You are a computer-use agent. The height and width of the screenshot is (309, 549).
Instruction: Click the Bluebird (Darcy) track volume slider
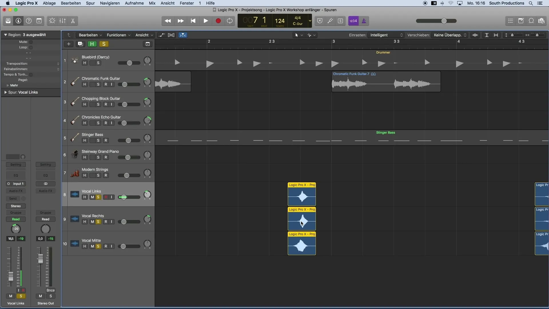[129, 63]
